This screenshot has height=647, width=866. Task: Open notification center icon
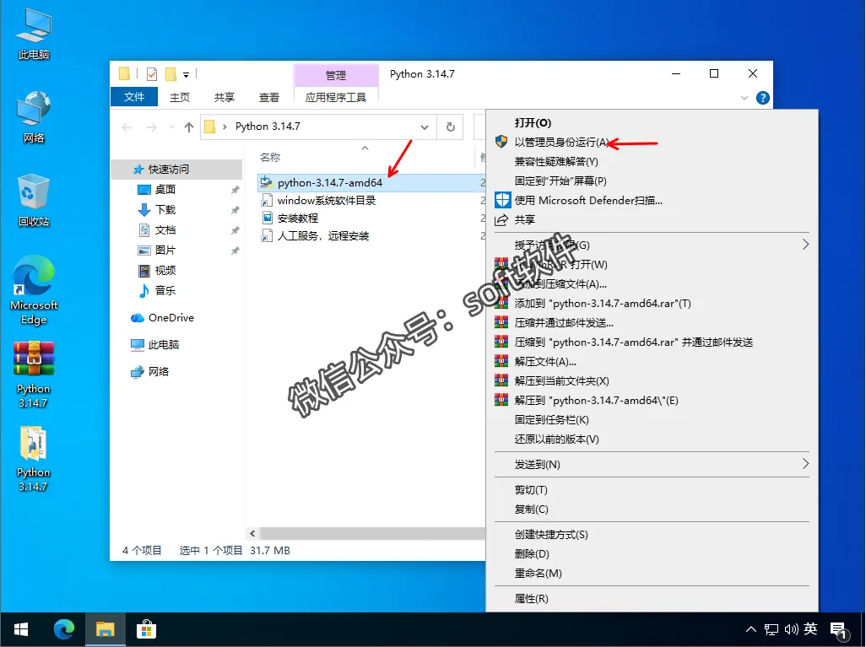click(x=838, y=630)
